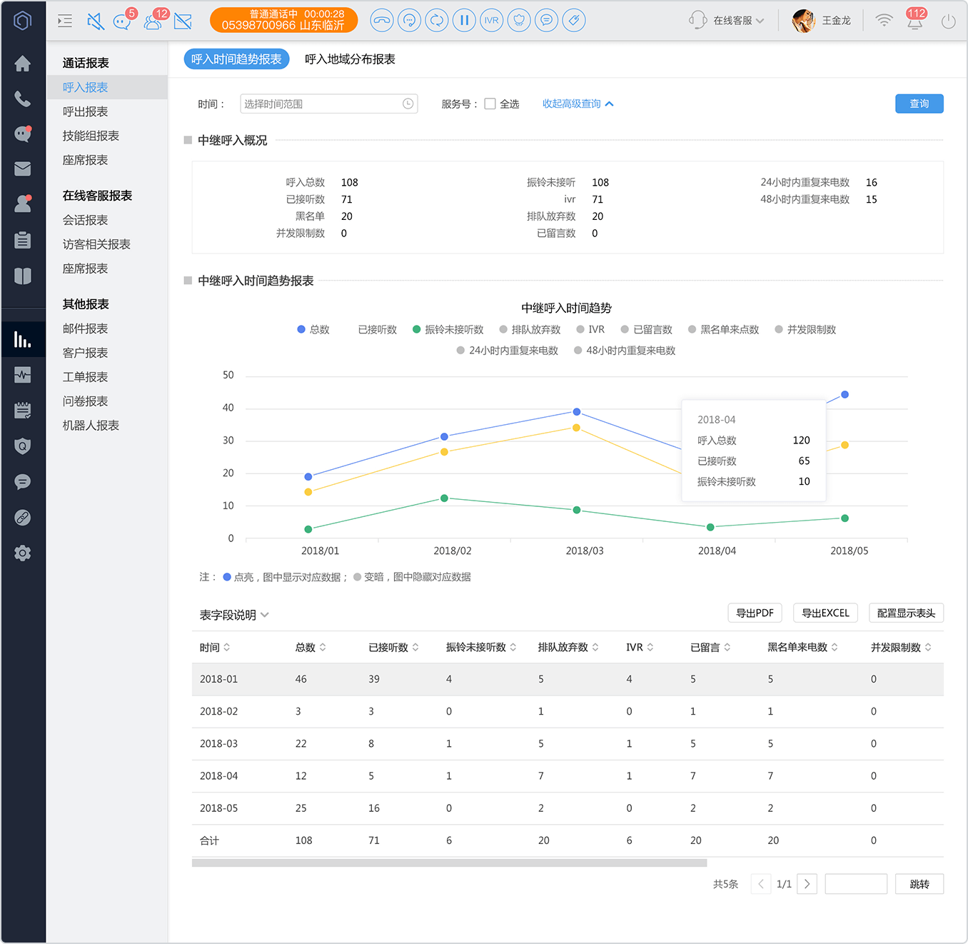Image resolution: width=968 pixels, height=944 pixels.
Task: Open sidebar mail envelope icon
Action: 23,169
